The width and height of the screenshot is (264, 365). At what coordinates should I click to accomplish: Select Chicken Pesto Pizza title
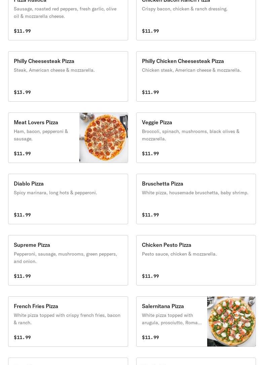tap(166, 245)
